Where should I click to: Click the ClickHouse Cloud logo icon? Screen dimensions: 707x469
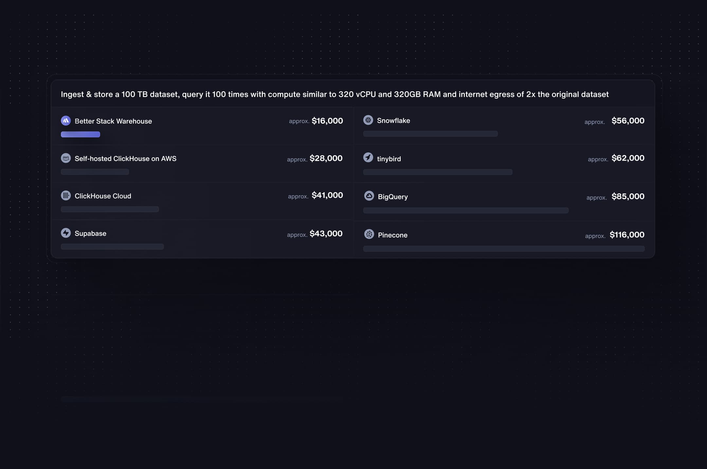(x=66, y=196)
